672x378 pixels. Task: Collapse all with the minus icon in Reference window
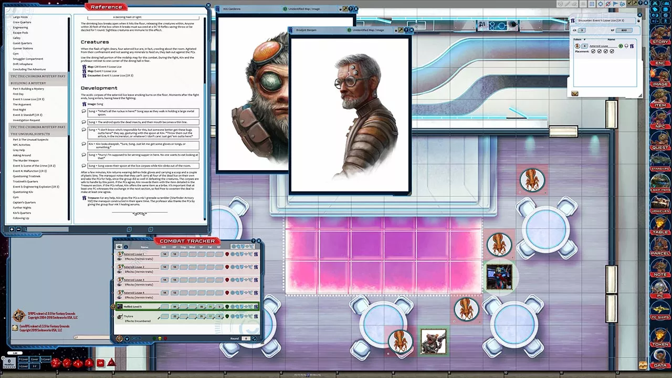pyautogui.click(x=18, y=229)
